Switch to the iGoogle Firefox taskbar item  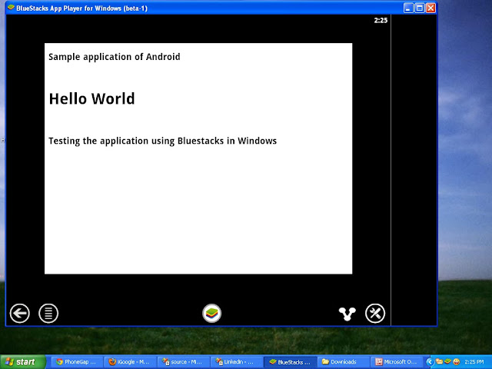(130, 362)
